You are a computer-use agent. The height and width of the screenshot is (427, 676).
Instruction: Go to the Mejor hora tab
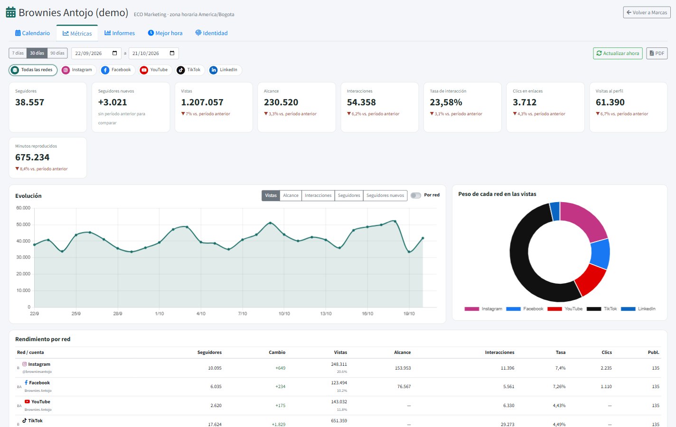point(165,33)
